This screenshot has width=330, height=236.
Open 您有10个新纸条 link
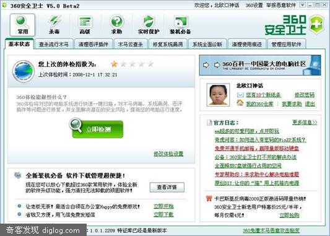pyautogui.click(x=263, y=95)
